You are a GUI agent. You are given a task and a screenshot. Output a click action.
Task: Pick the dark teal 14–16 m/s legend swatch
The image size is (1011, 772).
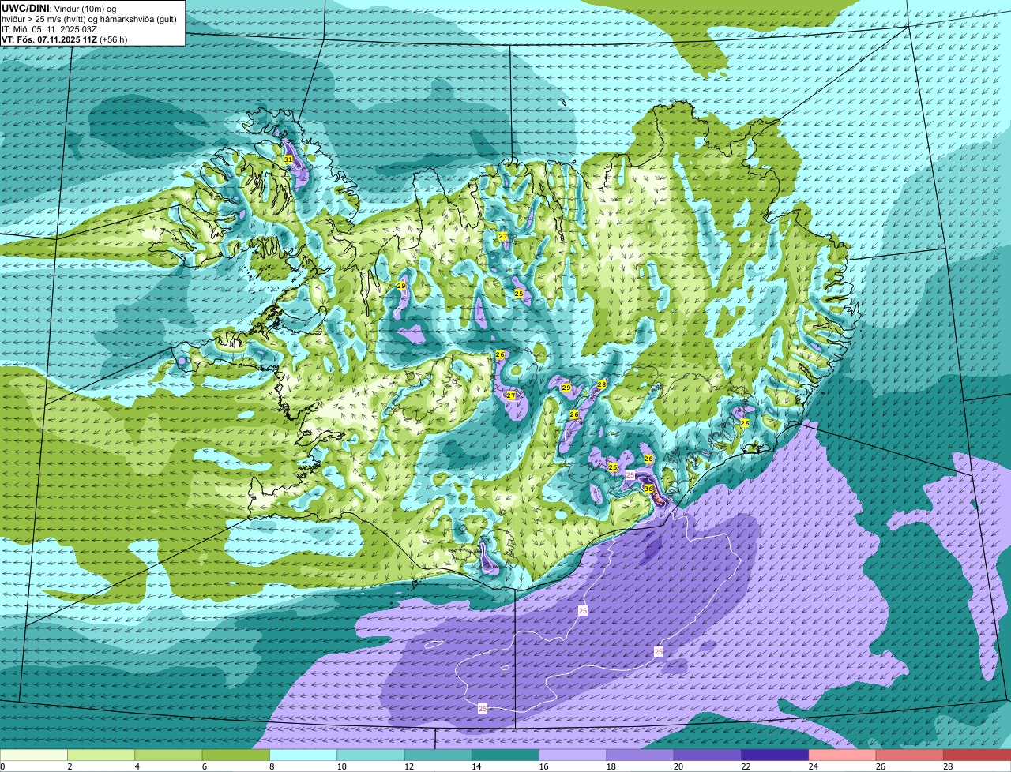pos(505,755)
